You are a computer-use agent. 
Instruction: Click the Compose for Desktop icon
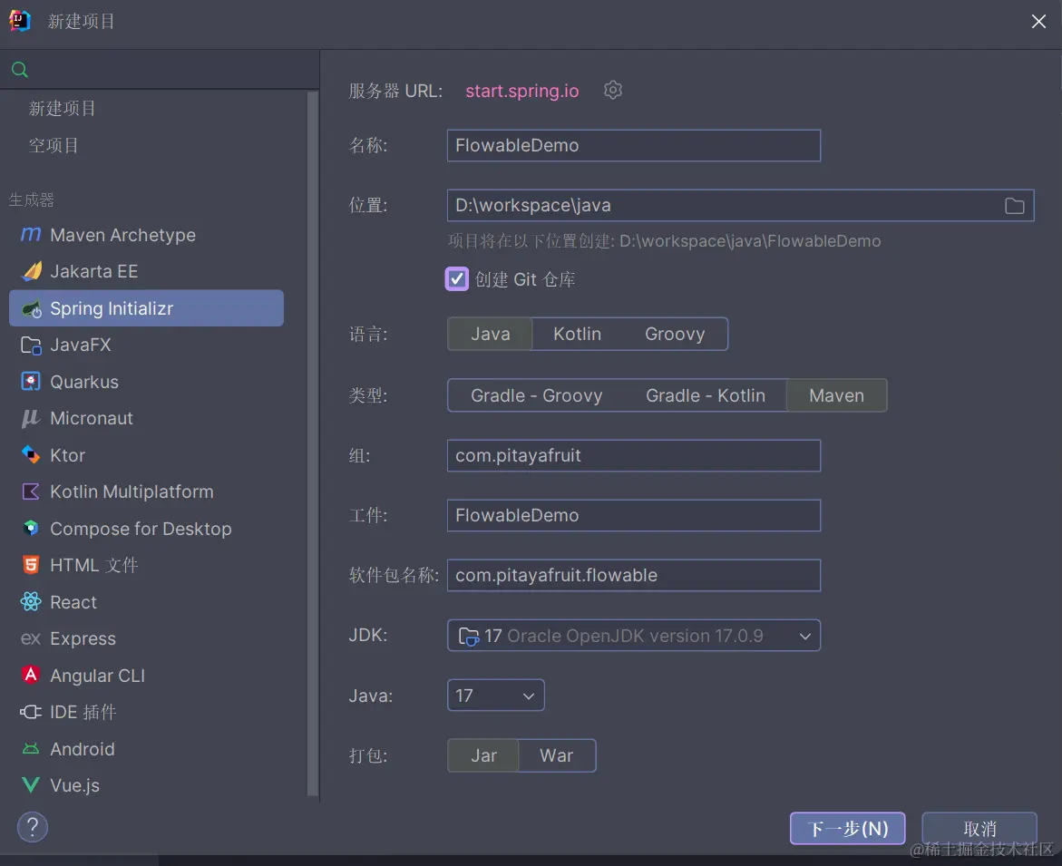point(31,528)
